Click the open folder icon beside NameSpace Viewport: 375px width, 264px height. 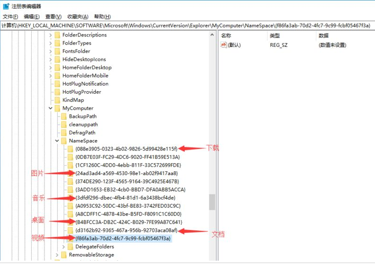coord(64,141)
